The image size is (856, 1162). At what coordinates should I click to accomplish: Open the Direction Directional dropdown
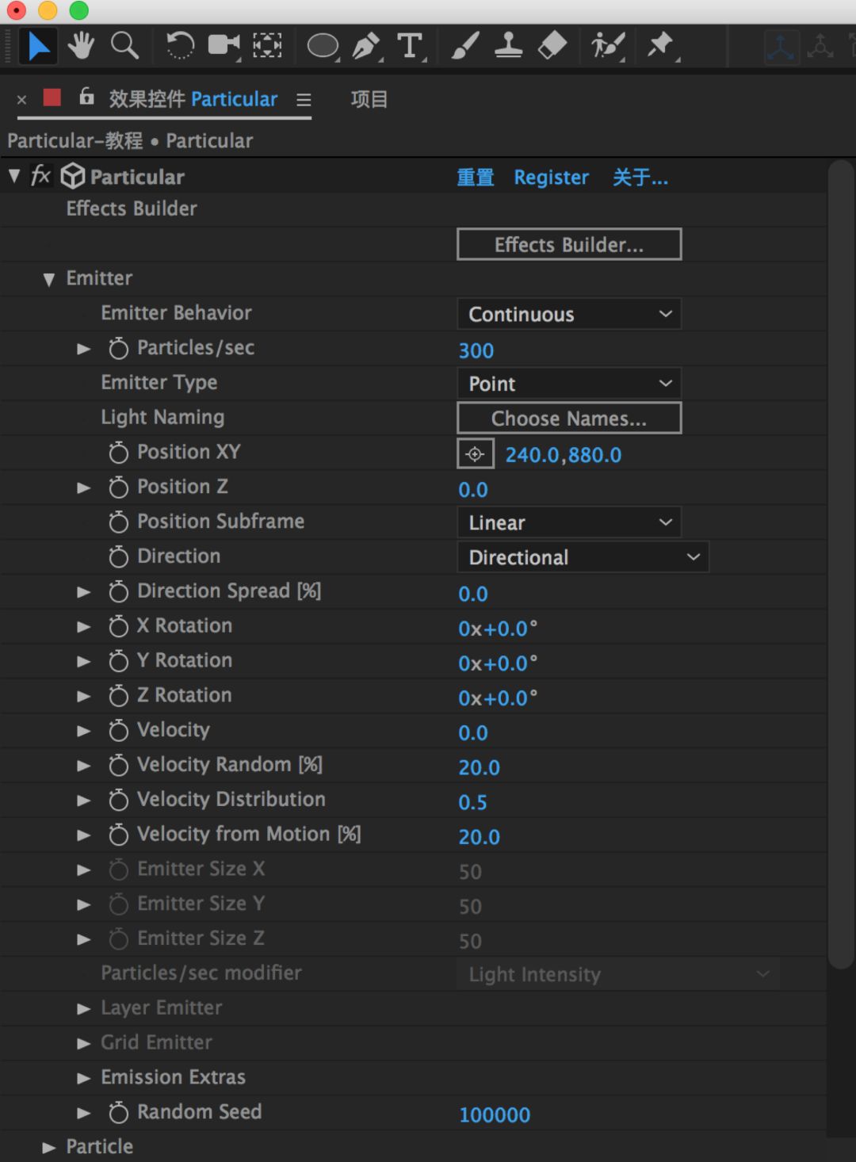tap(583, 557)
